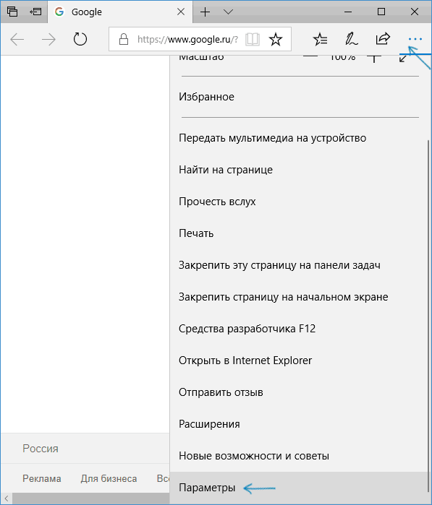
Task: Minimize the browser window
Action: point(348,12)
